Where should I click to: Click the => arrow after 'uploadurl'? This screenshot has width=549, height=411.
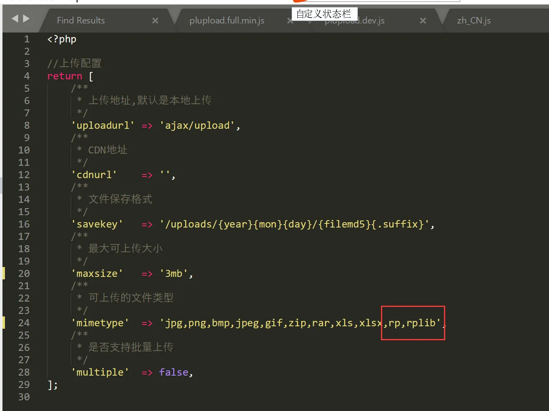(x=147, y=126)
